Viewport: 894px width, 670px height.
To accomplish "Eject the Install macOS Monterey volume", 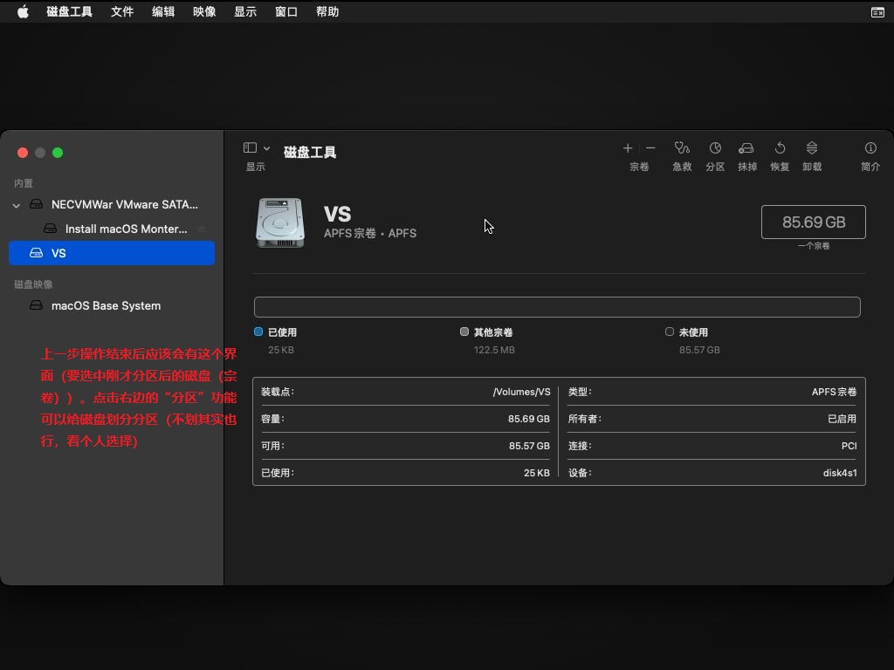I will point(202,229).
